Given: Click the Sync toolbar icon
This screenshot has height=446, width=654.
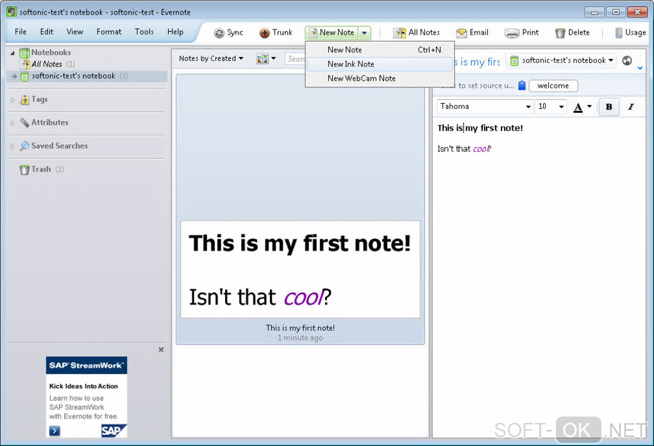Looking at the screenshot, I should 228,33.
